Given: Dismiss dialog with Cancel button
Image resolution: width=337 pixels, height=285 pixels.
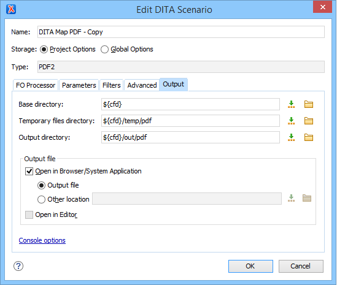Looking at the screenshot, I should [301, 266].
